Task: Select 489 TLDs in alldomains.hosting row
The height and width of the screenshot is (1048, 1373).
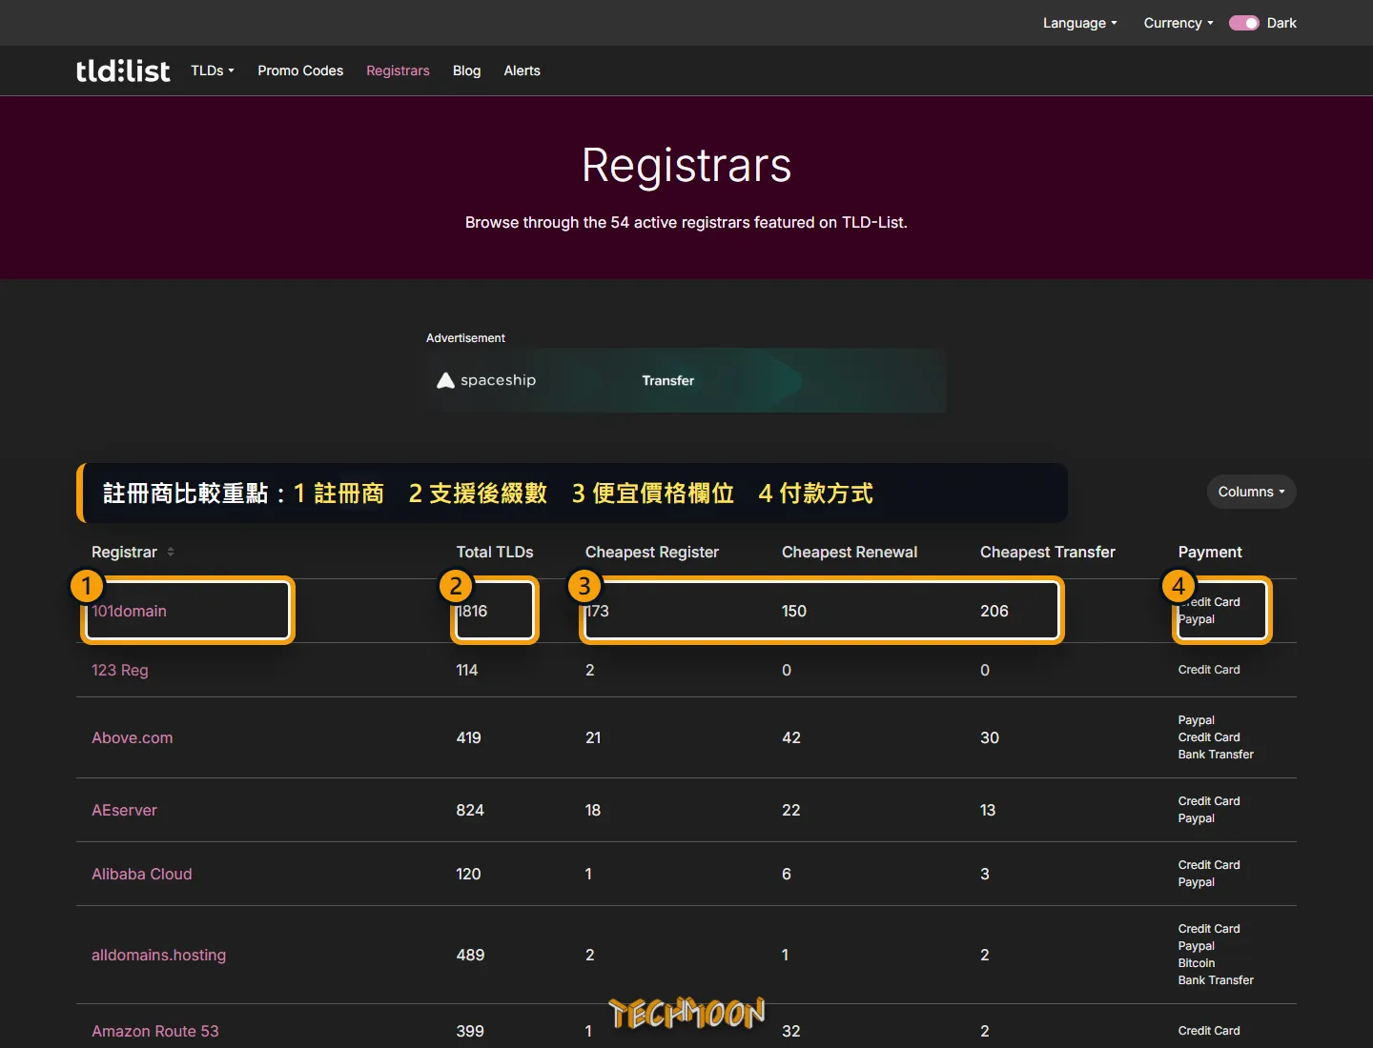Action: 470,955
